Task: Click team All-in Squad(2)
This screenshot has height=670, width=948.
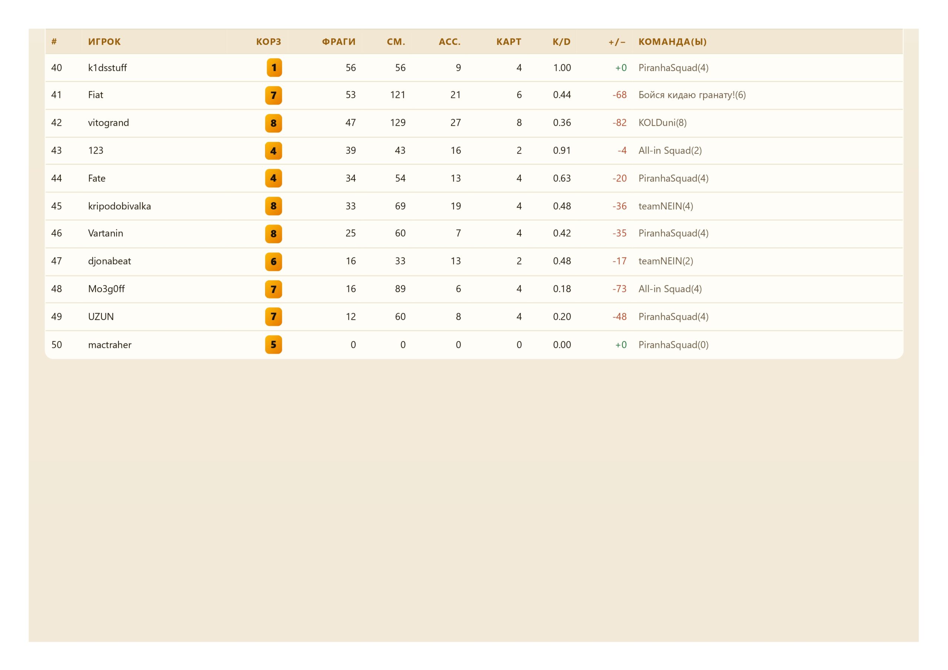Action: pyautogui.click(x=670, y=150)
